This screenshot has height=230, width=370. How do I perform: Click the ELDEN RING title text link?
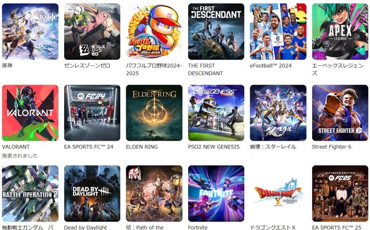point(142,147)
